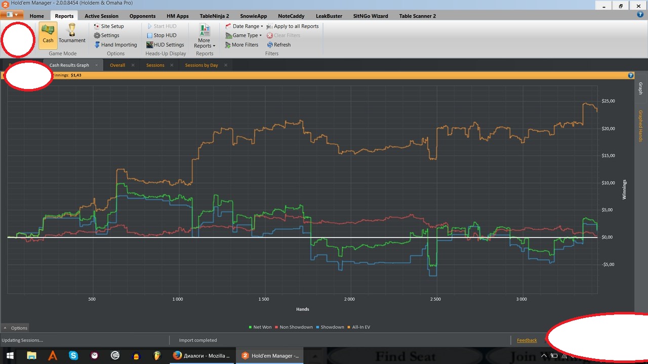Open HUD Settings
648x364 pixels.
165,45
